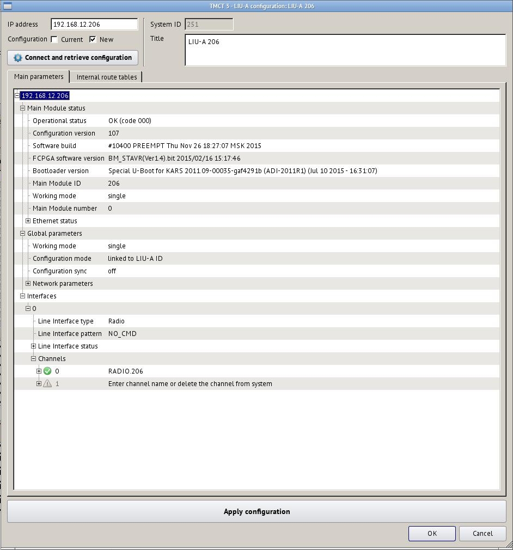Screen dimensions: 513x550
Task: Collapse Global parameters section
Action: 22,233
